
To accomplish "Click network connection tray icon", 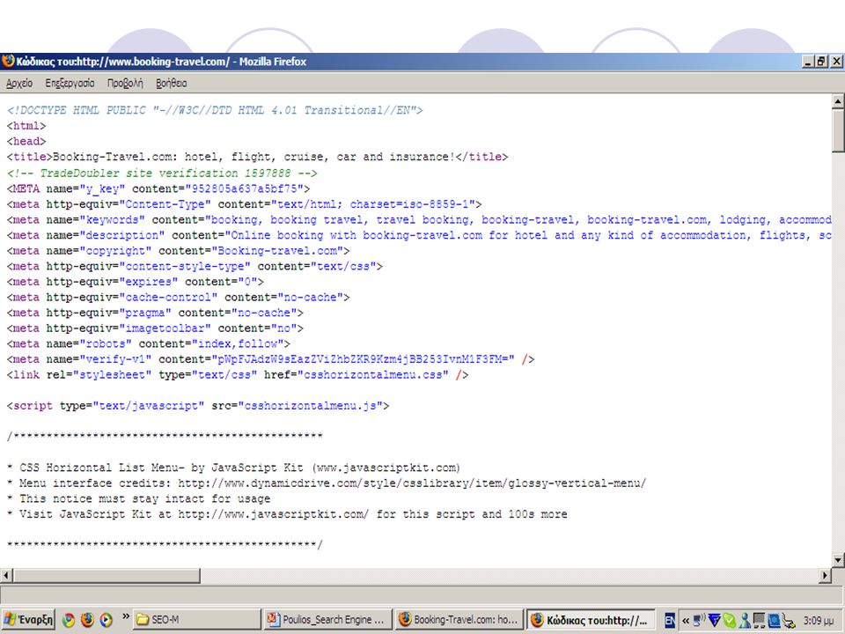I will (x=700, y=621).
